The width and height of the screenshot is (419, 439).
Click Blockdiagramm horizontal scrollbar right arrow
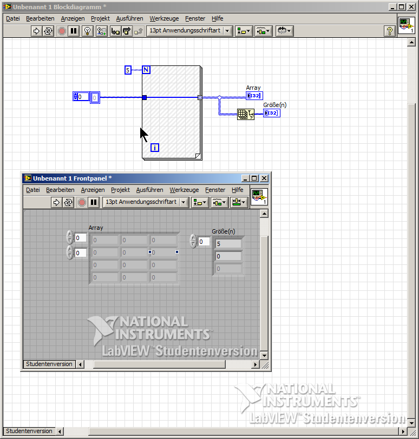[x=402, y=431]
